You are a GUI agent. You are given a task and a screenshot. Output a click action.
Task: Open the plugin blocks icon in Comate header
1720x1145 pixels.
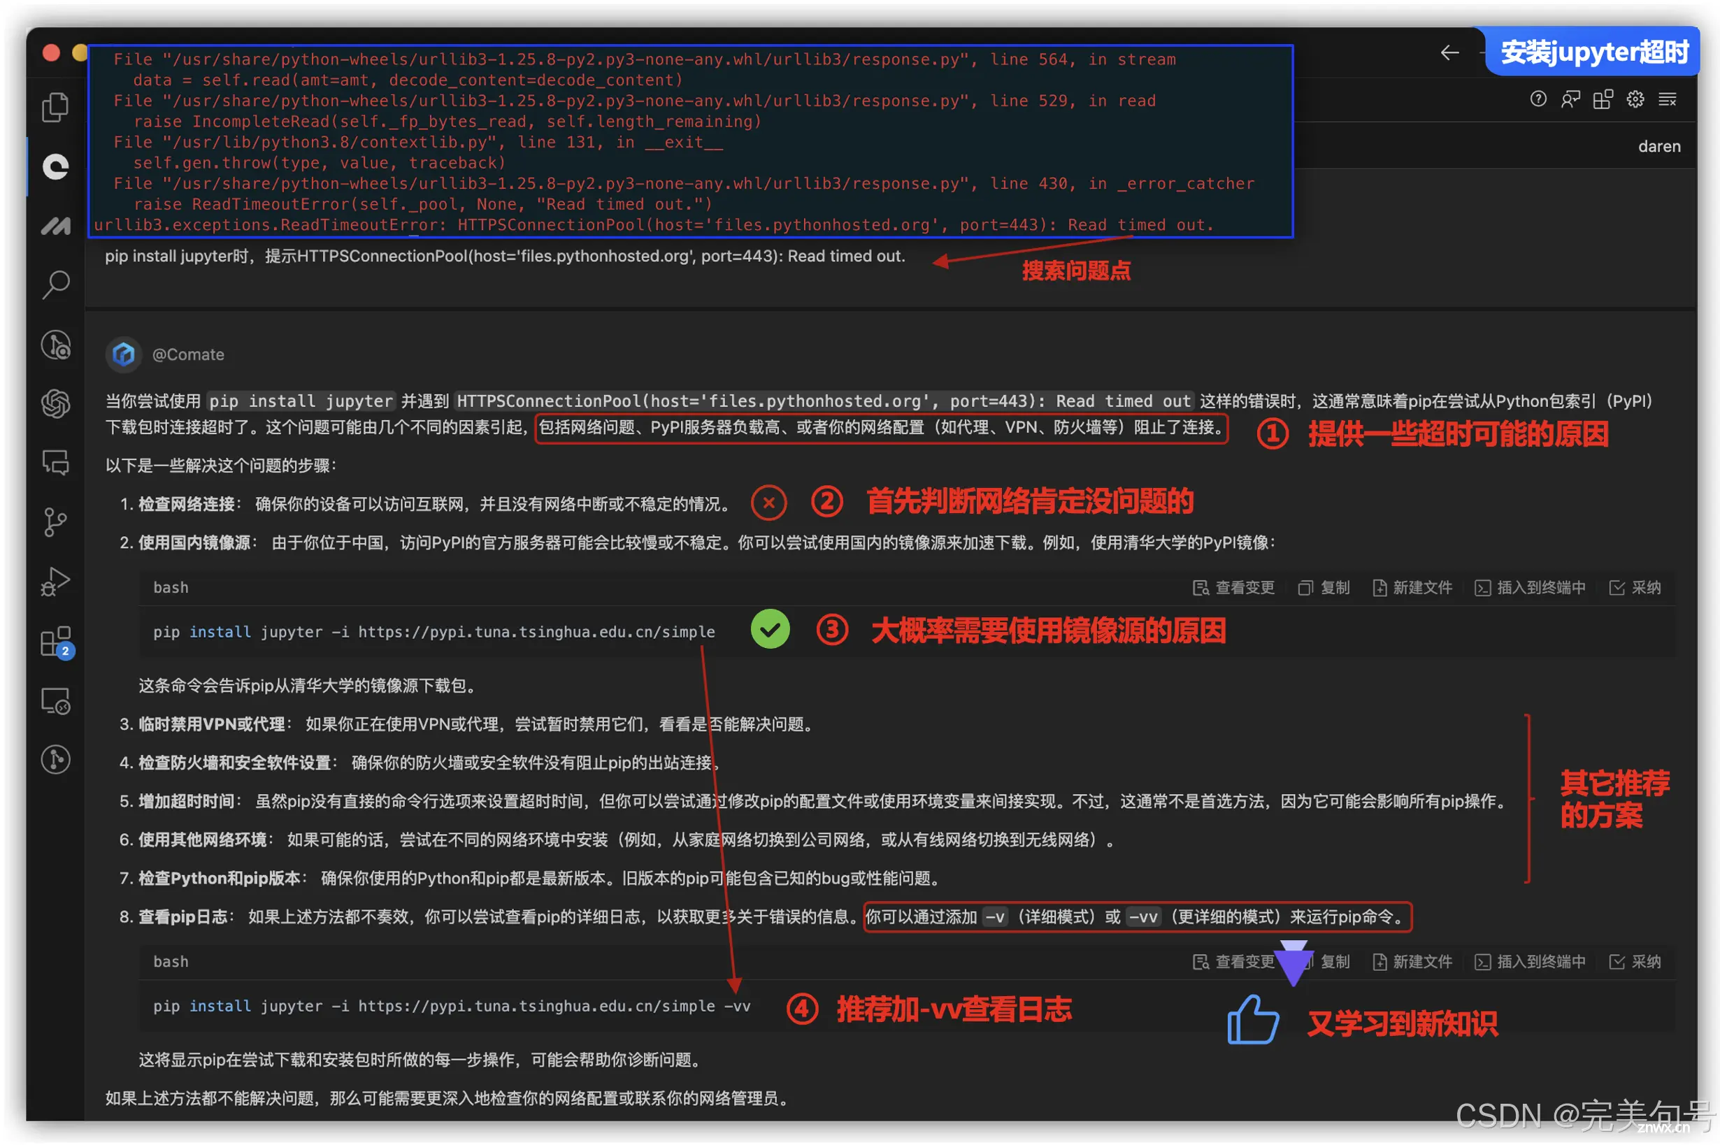(x=1603, y=99)
